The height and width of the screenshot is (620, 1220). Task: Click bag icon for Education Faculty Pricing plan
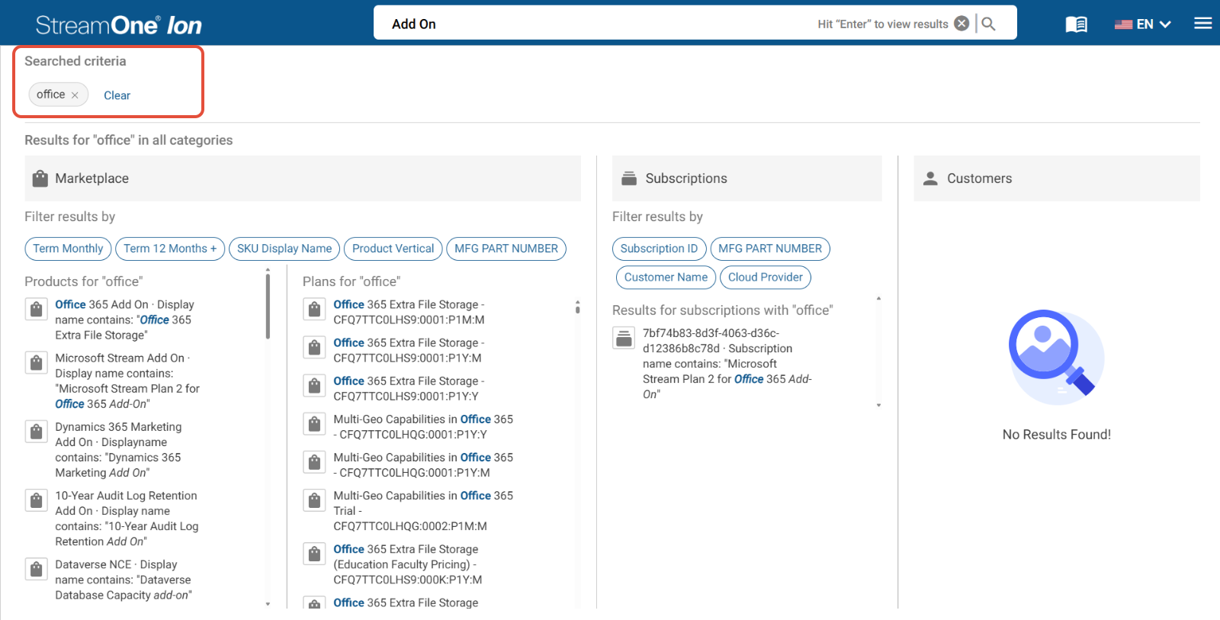(x=314, y=554)
